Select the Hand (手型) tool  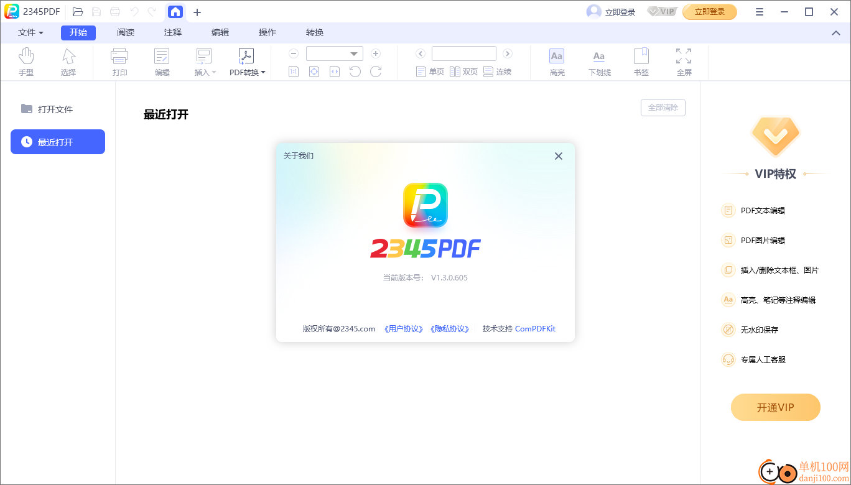point(26,62)
